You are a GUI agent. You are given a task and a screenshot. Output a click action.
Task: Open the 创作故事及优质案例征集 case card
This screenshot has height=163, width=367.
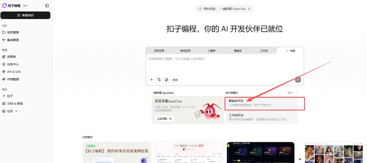[117, 152]
